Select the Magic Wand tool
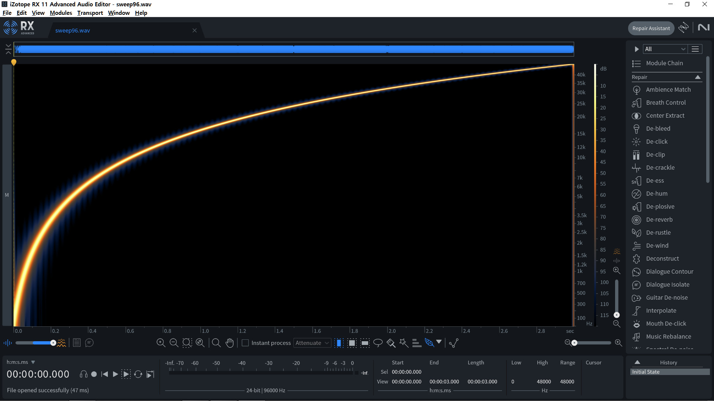714x401 pixels. [x=404, y=343]
